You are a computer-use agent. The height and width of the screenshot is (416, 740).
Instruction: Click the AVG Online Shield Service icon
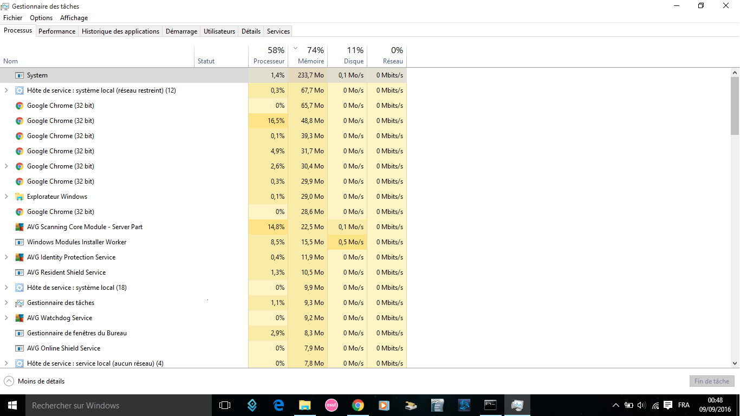pos(20,348)
